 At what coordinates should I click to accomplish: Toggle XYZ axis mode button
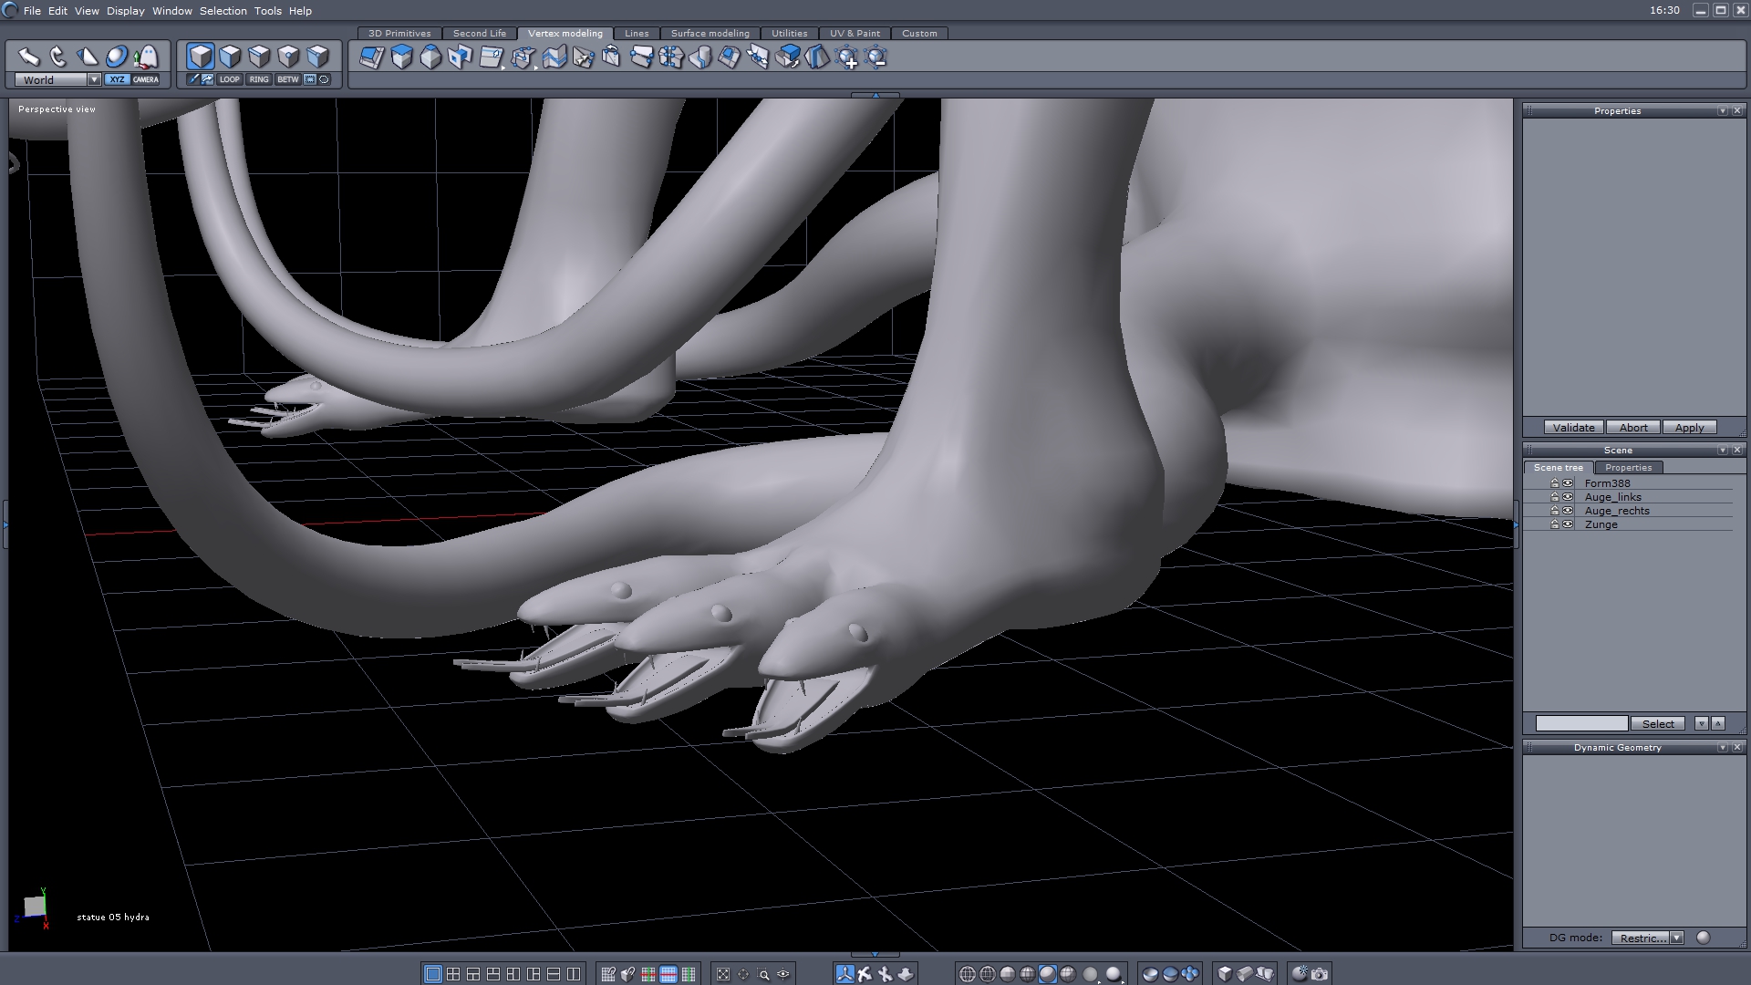tap(117, 79)
